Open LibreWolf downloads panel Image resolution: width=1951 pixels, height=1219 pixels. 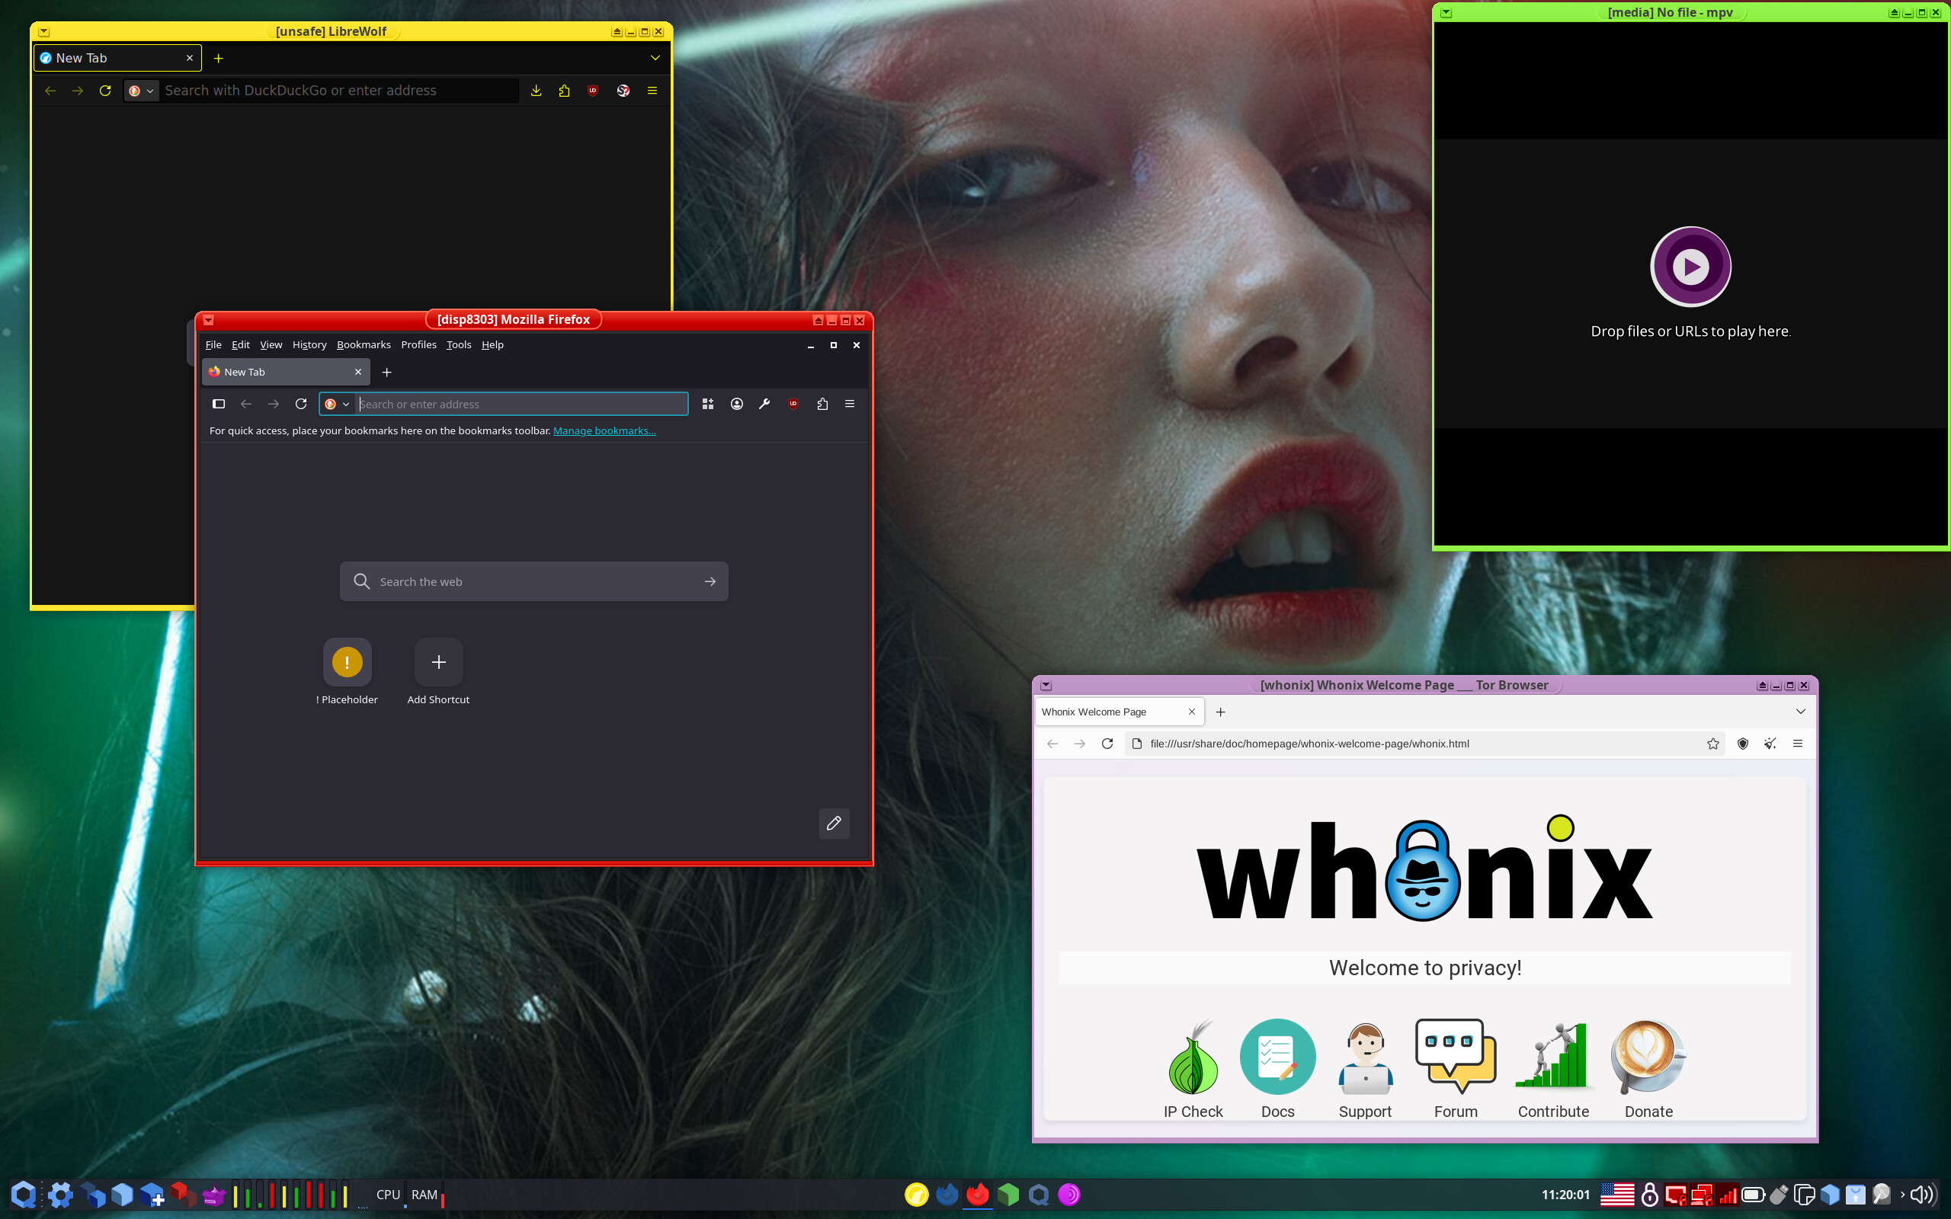[x=536, y=91]
